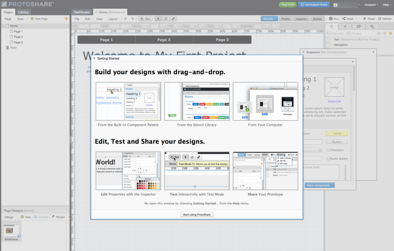Image resolution: width=394 pixels, height=251 pixels.
Task: Click Start Using ProtoShare button
Action: [197, 214]
